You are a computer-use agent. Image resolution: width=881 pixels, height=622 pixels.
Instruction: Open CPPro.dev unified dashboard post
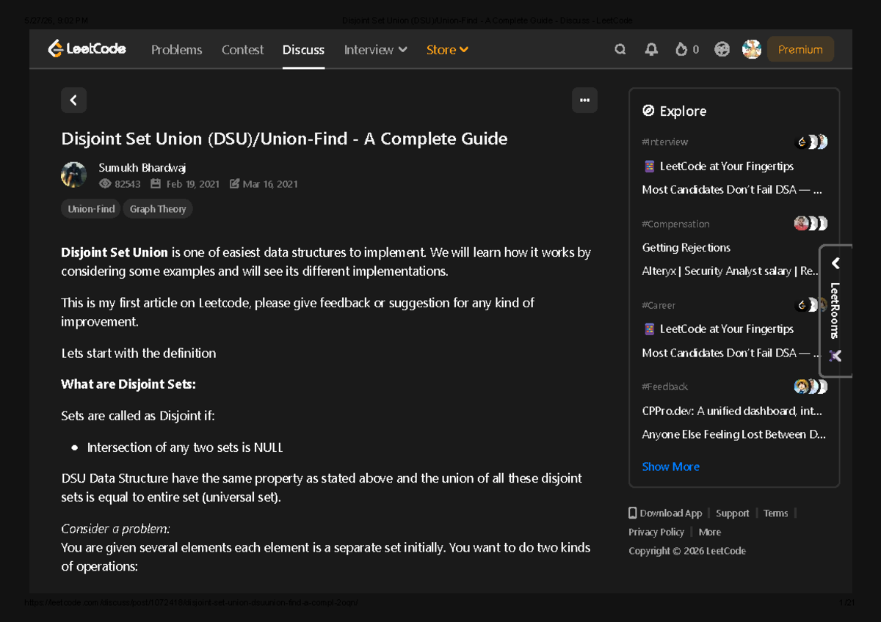732,411
